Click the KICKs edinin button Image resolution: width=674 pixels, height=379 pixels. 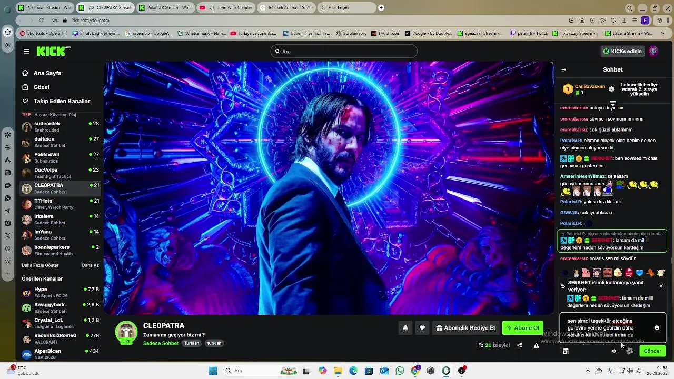pos(623,51)
